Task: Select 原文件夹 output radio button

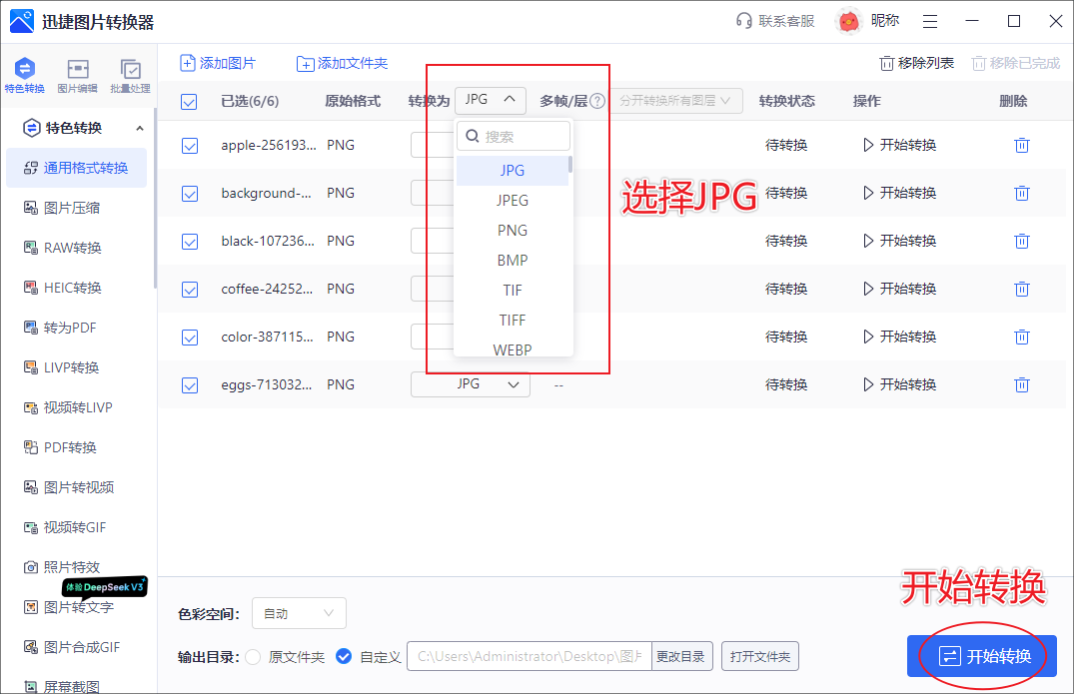Action: coord(253,657)
